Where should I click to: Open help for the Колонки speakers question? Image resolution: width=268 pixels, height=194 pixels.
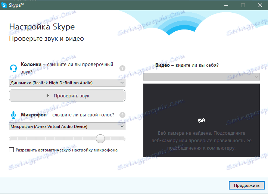pyautogui.click(x=122, y=68)
